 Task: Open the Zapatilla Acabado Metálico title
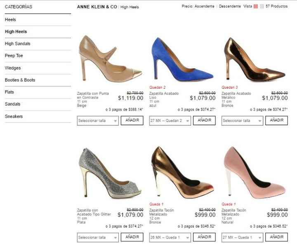[x=236, y=95]
